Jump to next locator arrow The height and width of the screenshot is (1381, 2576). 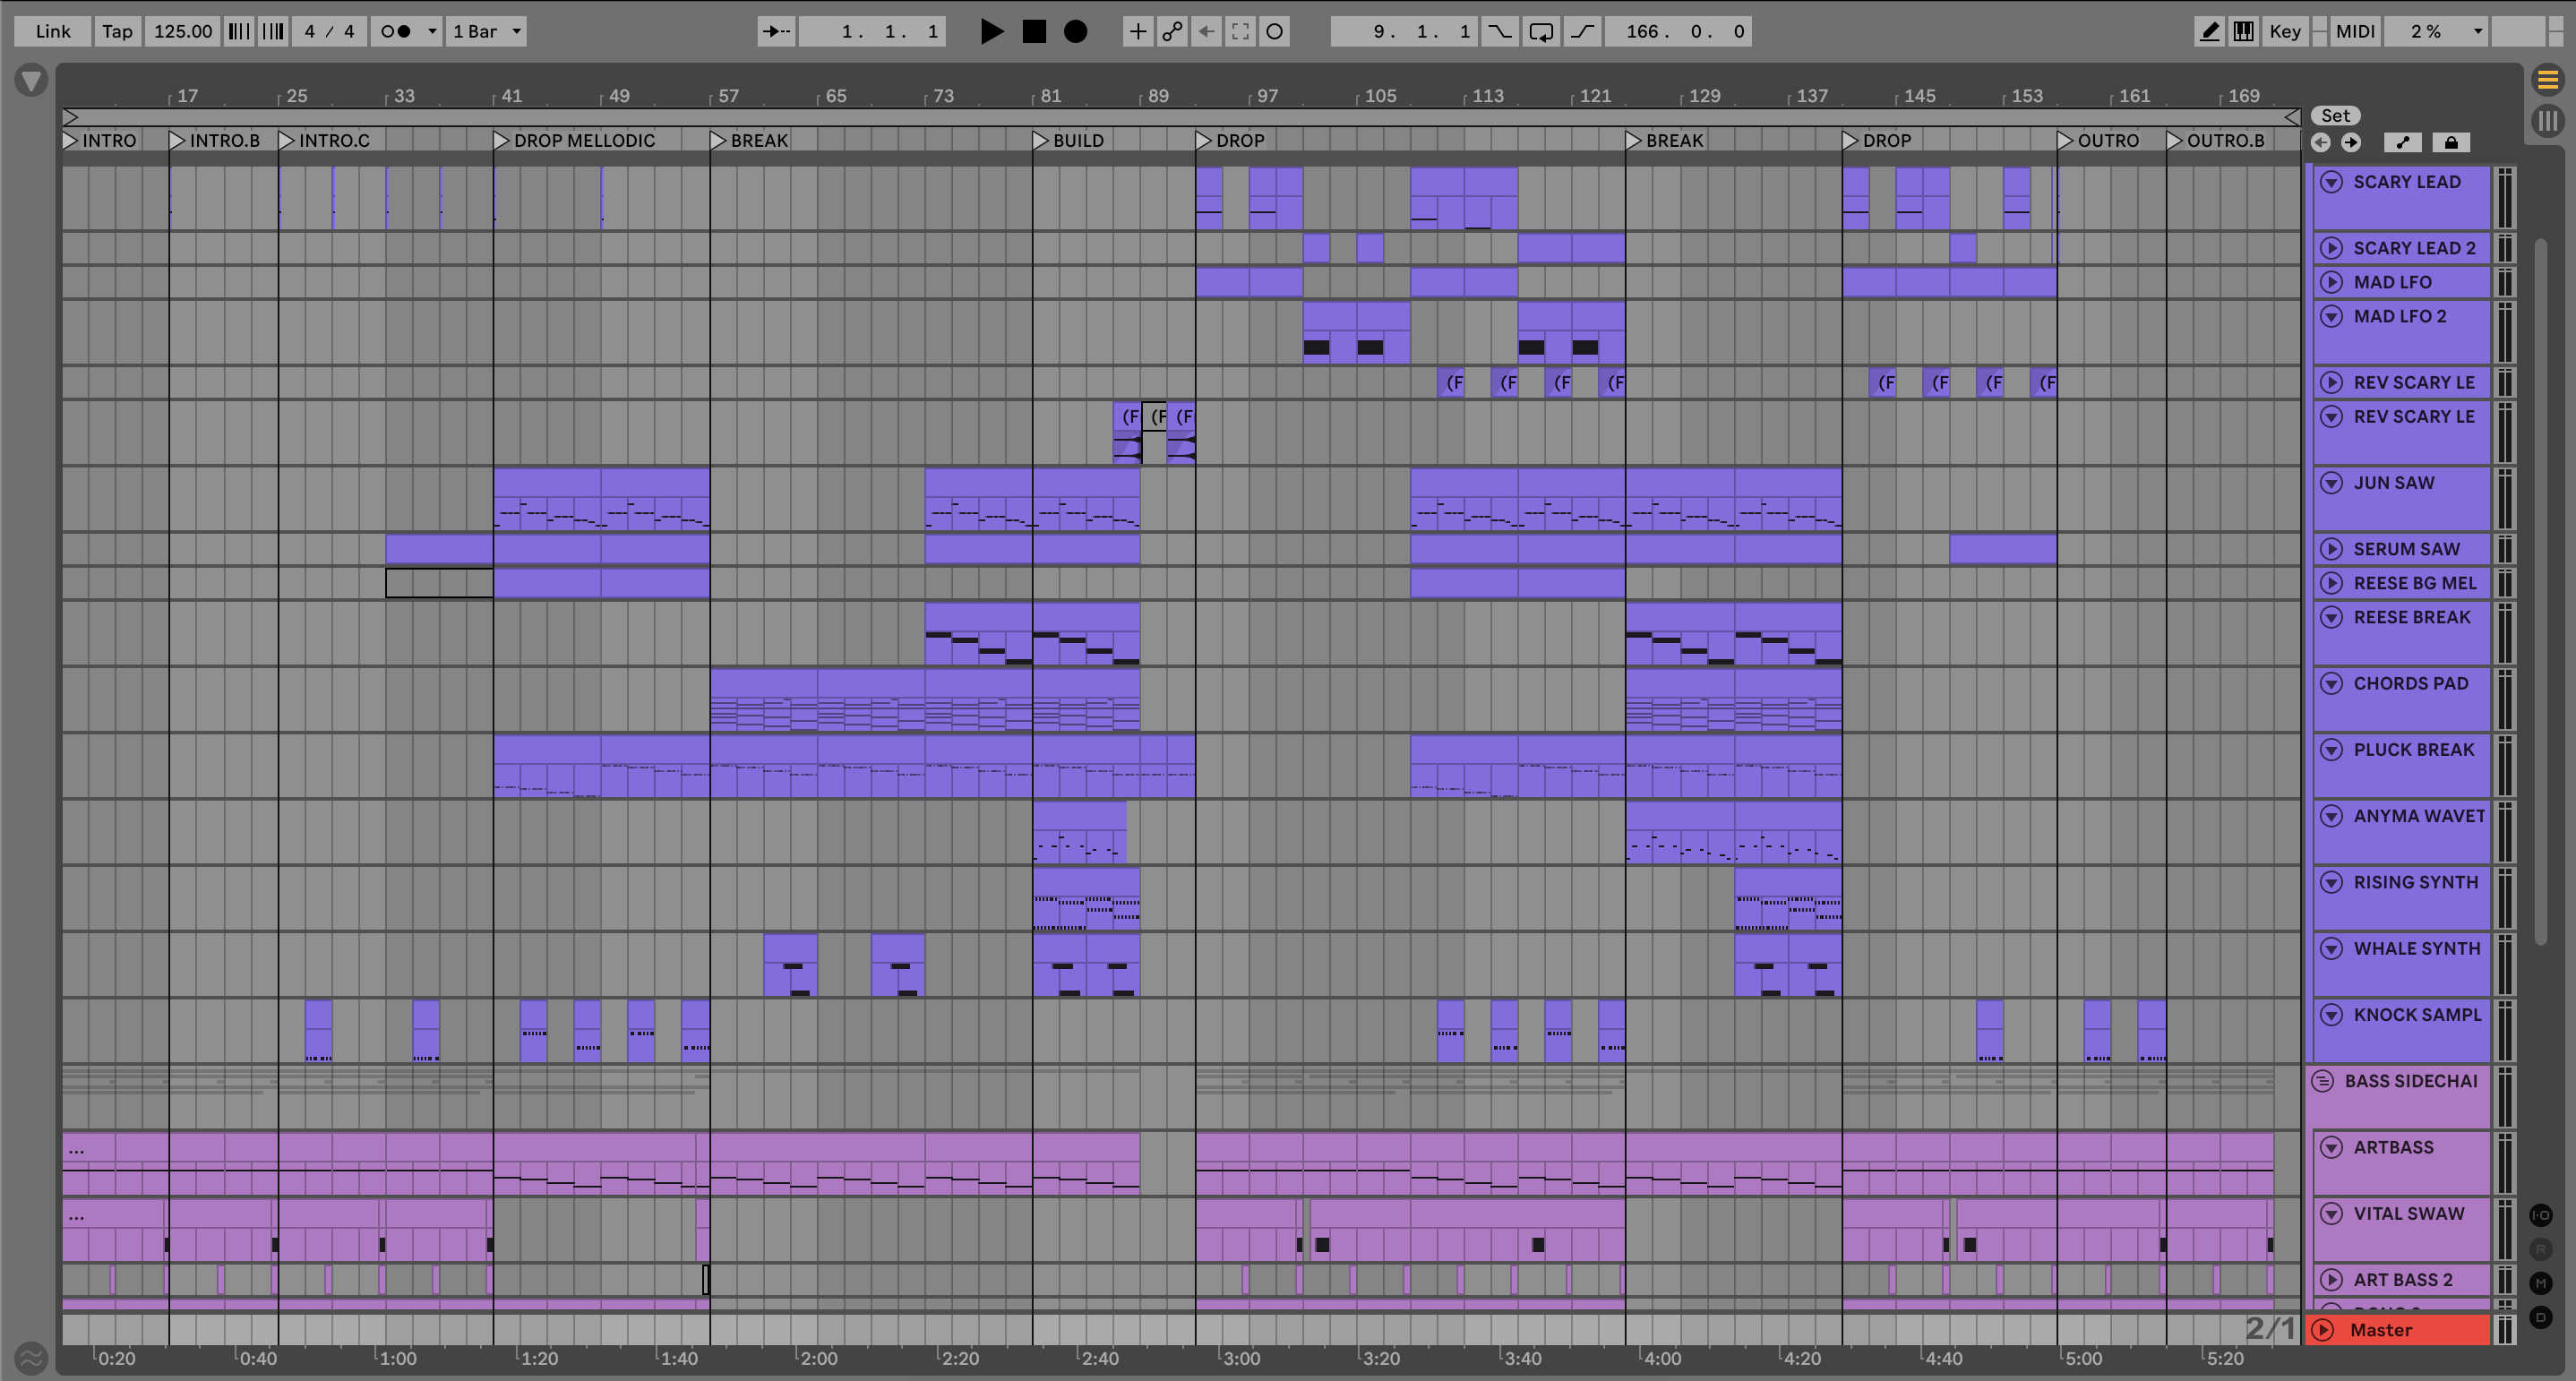click(2351, 143)
